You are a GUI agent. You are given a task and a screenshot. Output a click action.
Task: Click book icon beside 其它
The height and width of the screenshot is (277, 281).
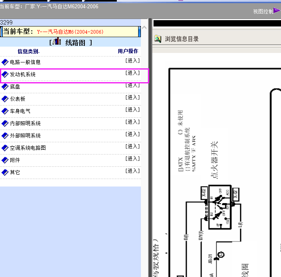tap(5, 173)
